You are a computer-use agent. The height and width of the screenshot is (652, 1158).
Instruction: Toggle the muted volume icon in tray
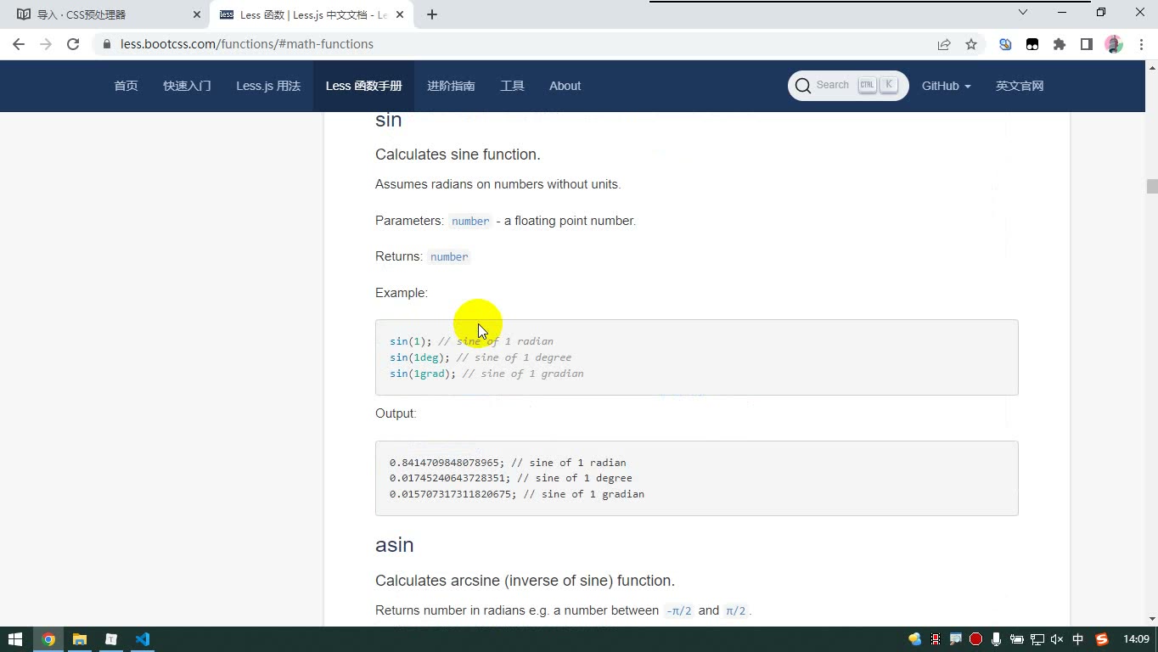tap(1057, 639)
